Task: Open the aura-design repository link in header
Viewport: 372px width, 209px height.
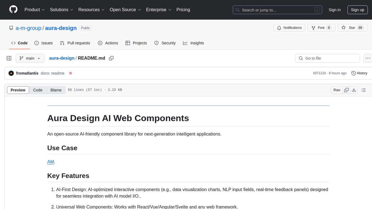Action: [61, 28]
